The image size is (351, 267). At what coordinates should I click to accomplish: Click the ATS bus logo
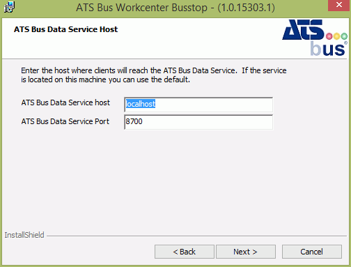point(315,38)
